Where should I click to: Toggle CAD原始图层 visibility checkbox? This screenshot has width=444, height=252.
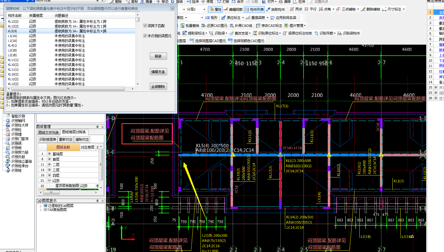pos(45,210)
